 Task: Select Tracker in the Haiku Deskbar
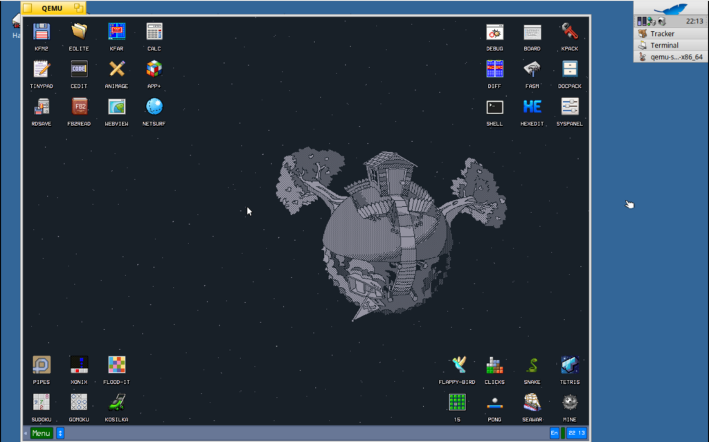click(662, 34)
